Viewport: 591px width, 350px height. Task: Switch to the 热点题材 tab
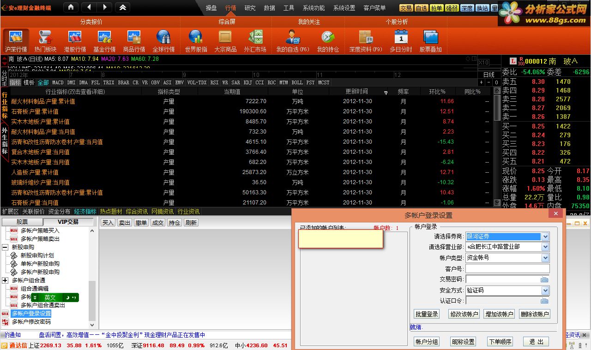pos(111,212)
